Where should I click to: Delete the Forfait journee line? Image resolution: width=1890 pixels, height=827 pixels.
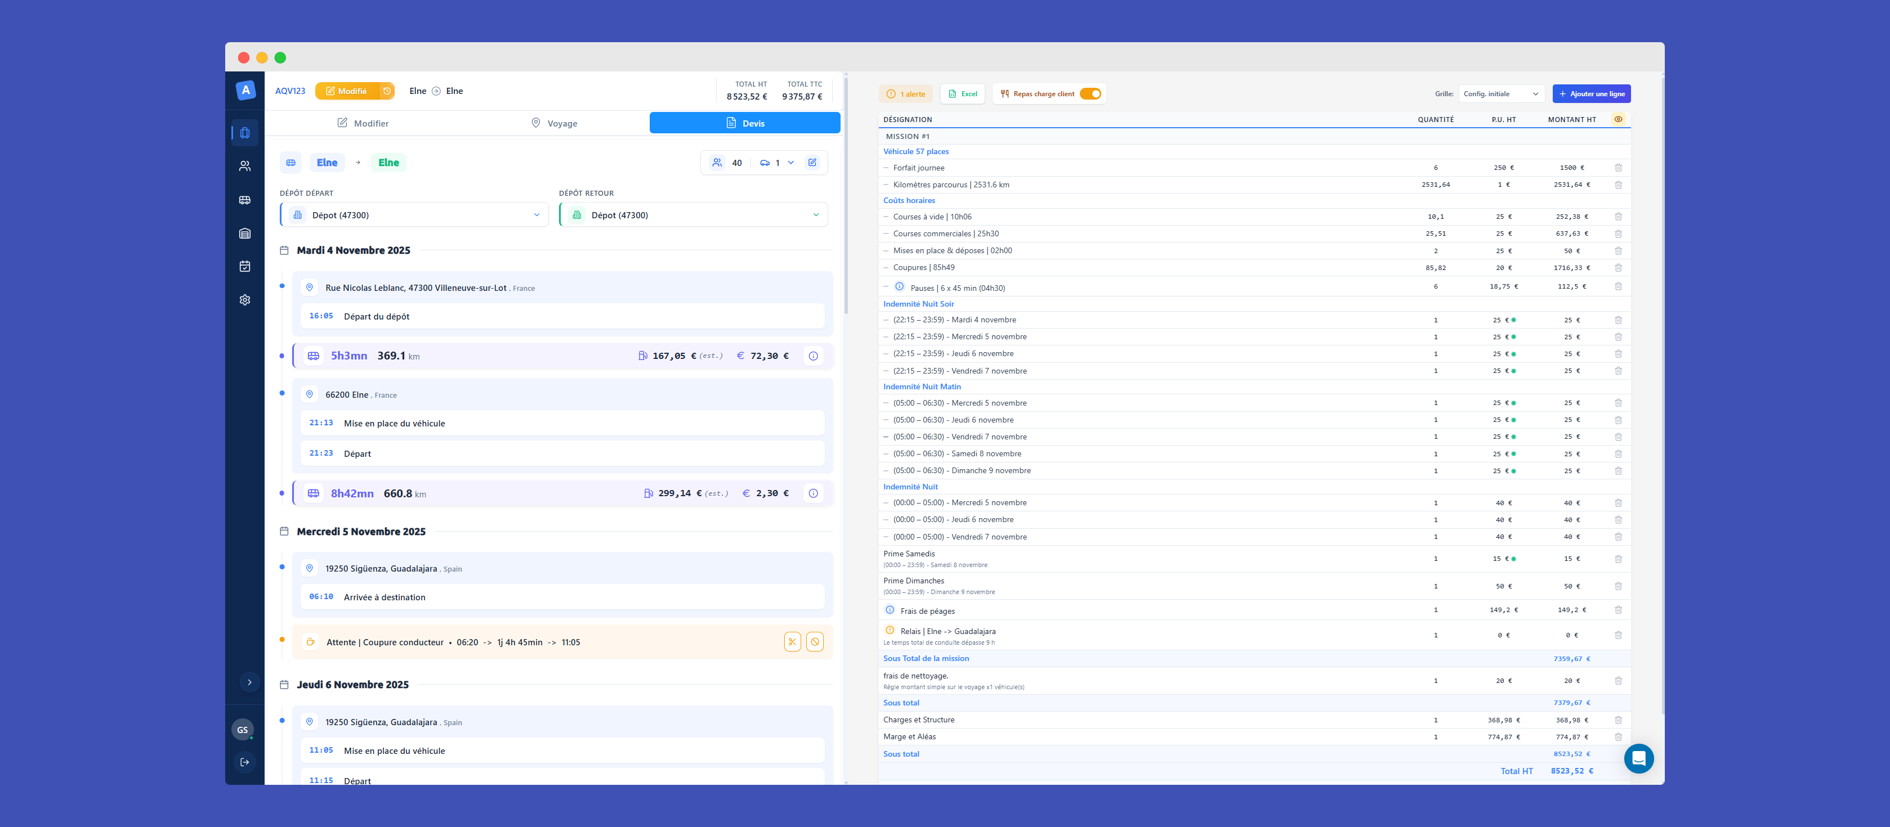pos(1618,168)
